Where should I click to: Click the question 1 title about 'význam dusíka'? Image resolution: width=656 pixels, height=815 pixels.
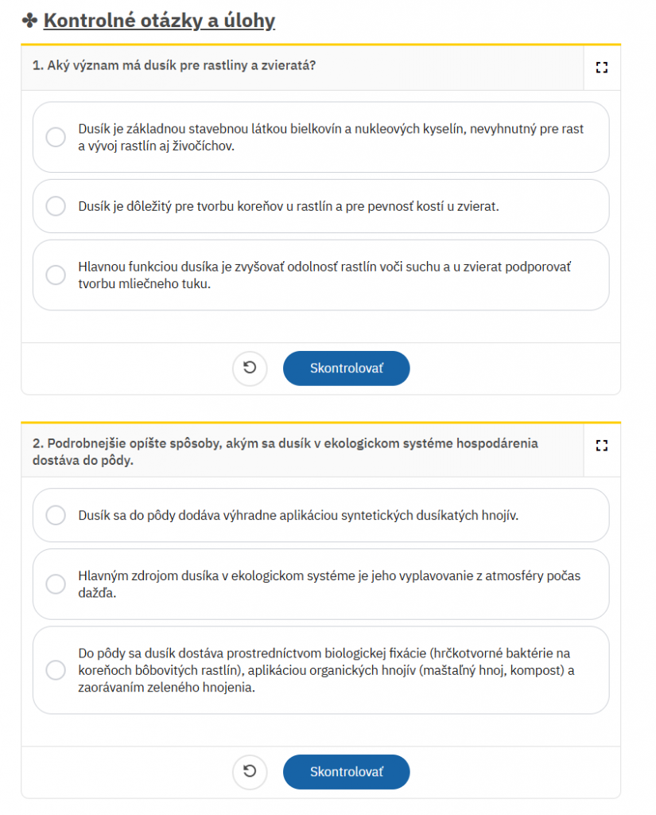point(174,65)
